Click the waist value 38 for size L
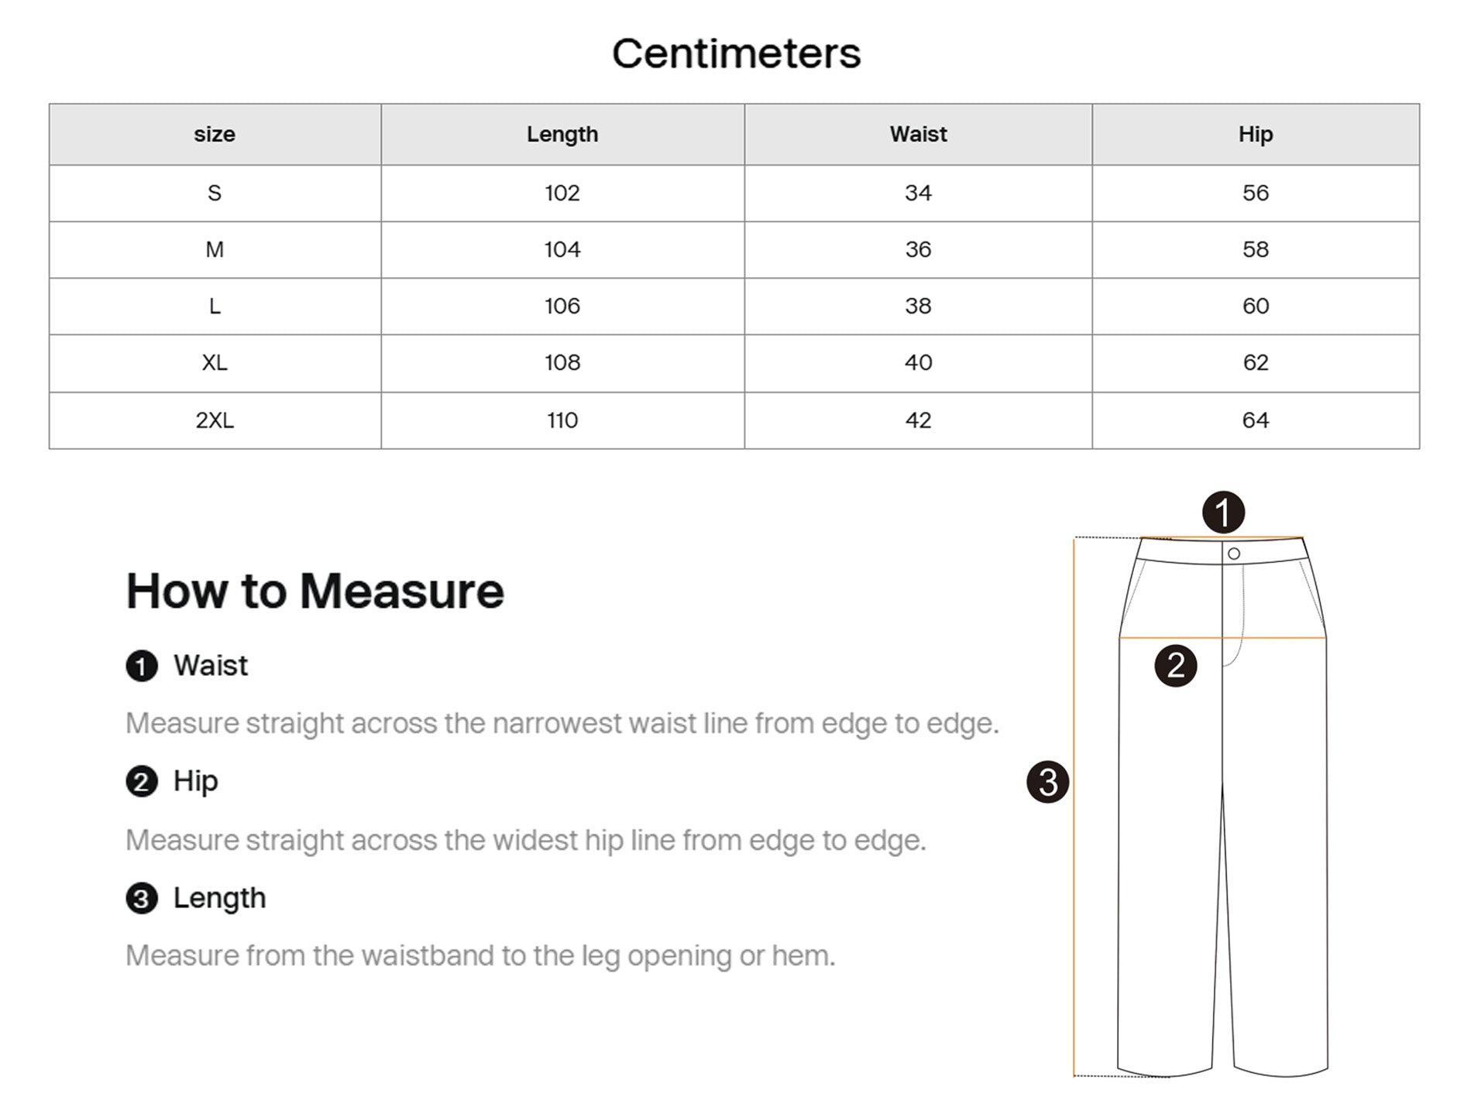Viewport: 1464px width, 1097px height. 918,307
